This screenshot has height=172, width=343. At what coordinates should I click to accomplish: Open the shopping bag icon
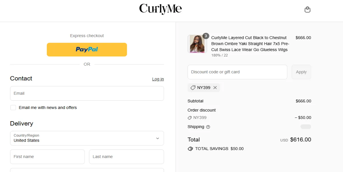tap(308, 9)
